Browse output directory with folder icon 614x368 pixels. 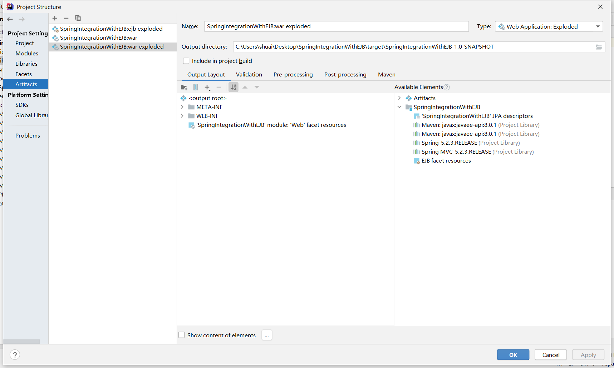coord(599,47)
